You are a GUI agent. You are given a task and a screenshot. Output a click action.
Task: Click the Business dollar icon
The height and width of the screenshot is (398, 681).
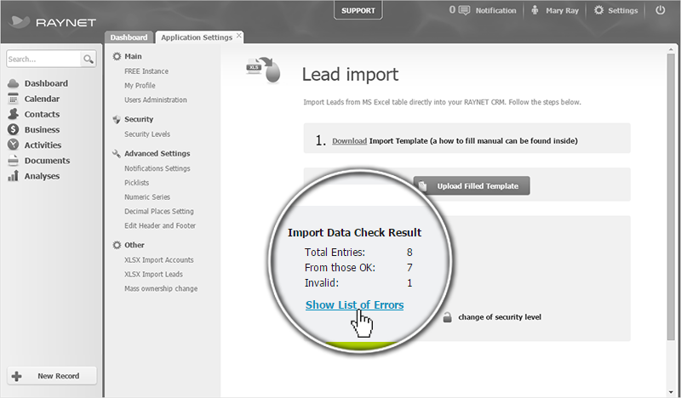point(14,129)
